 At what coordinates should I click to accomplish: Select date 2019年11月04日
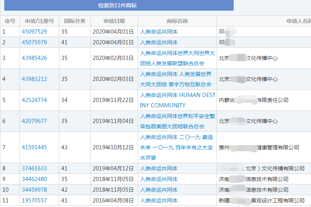tap(113, 121)
